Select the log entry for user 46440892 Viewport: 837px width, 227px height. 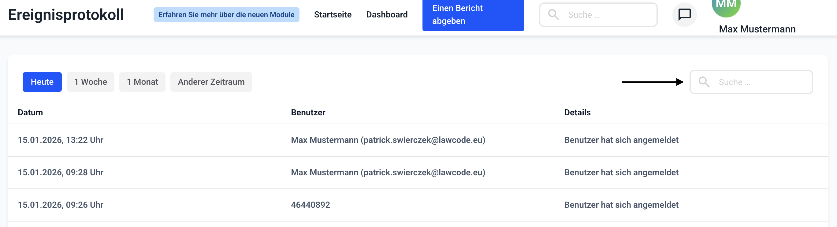pyautogui.click(x=310, y=205)
